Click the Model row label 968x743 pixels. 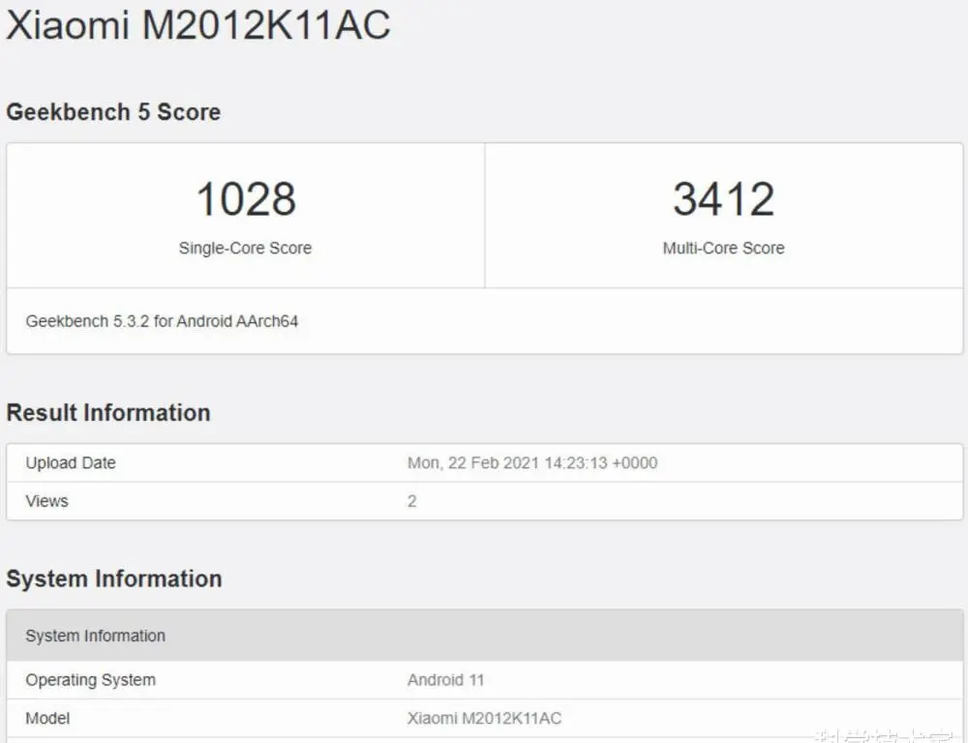(47, 718)
